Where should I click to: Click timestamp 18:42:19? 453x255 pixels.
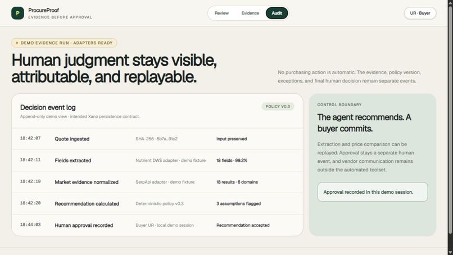(30, 181)
